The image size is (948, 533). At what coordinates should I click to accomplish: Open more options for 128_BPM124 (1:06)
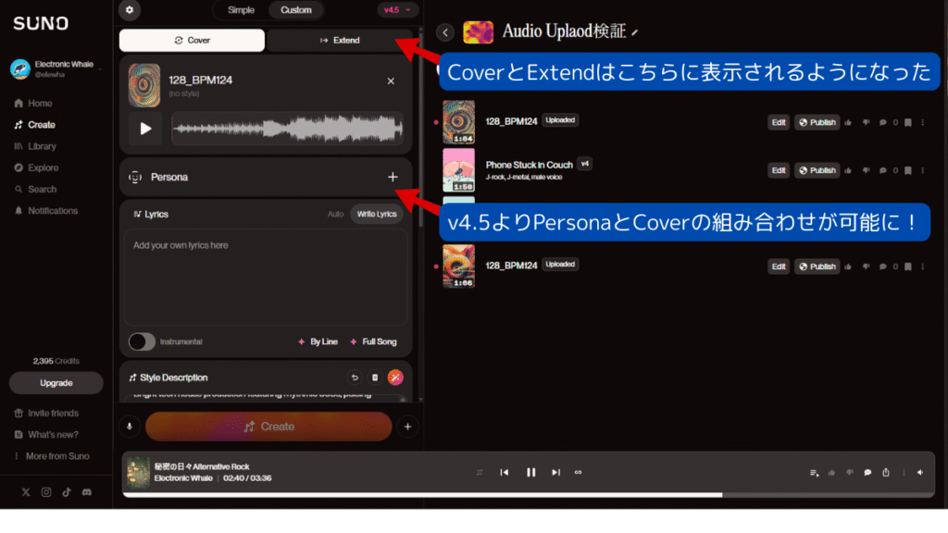[923, 266]
